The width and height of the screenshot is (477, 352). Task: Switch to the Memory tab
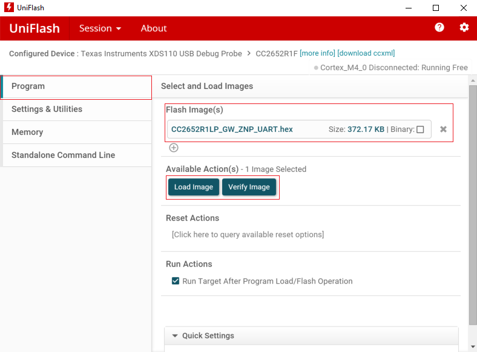pyautogui.click(x=27, y=132)
